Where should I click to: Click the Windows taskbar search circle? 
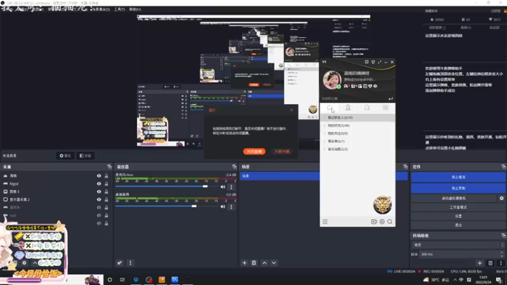(110, 279)
